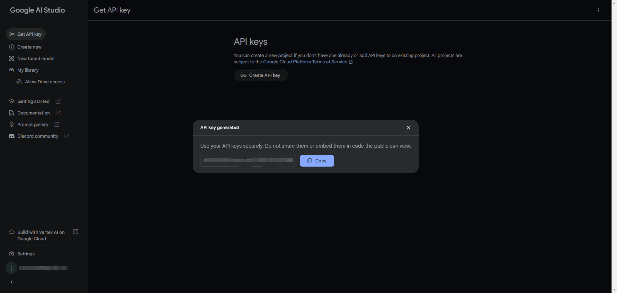The image size is (617, 293).
Task: Click the Discord logo icon
Action: (12, 136)
